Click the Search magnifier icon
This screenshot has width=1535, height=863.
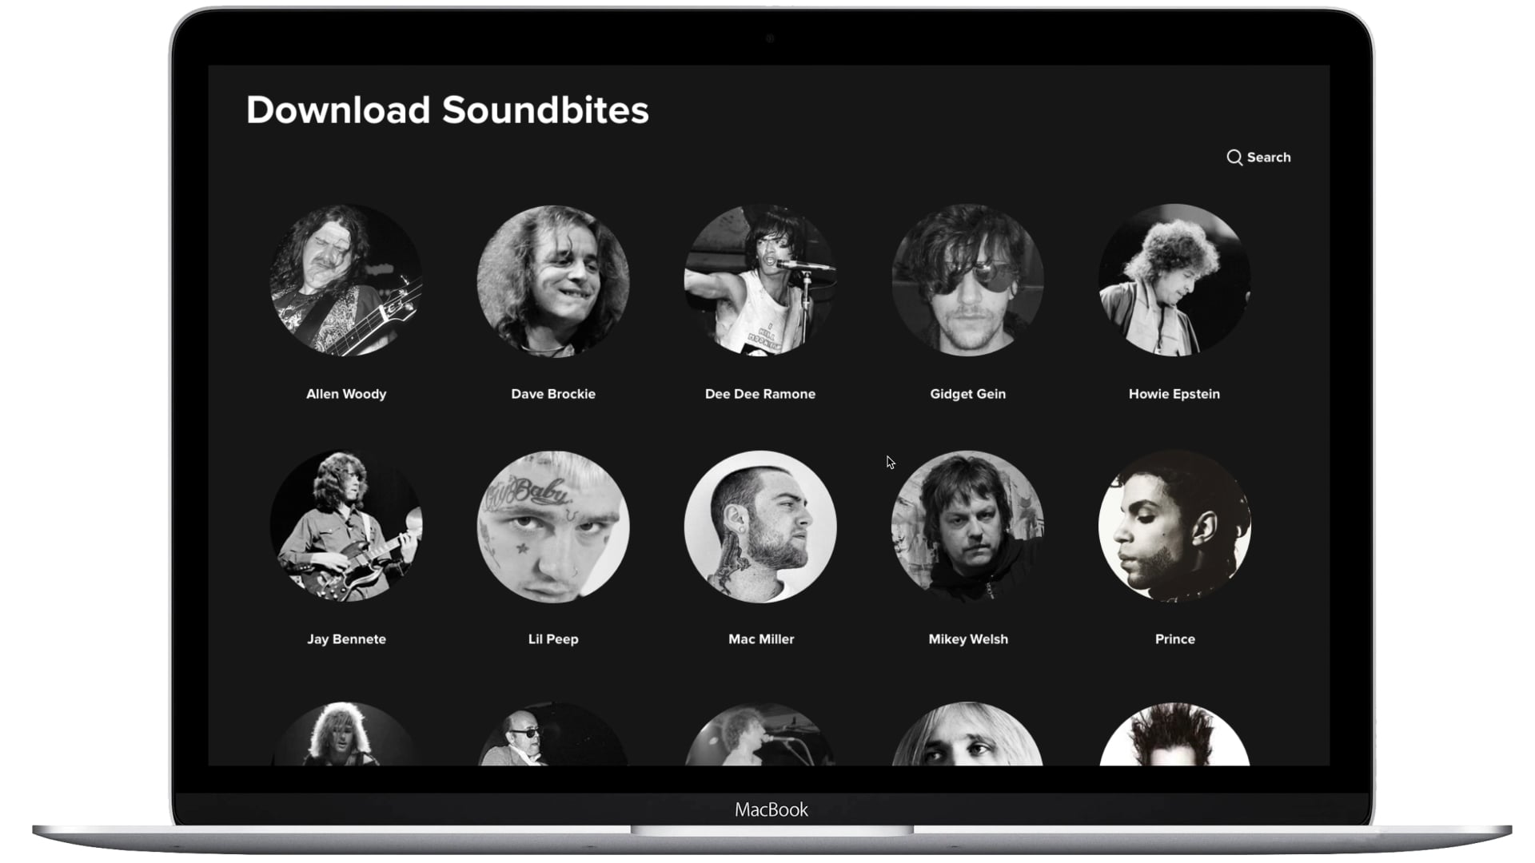click(1234, 157)
